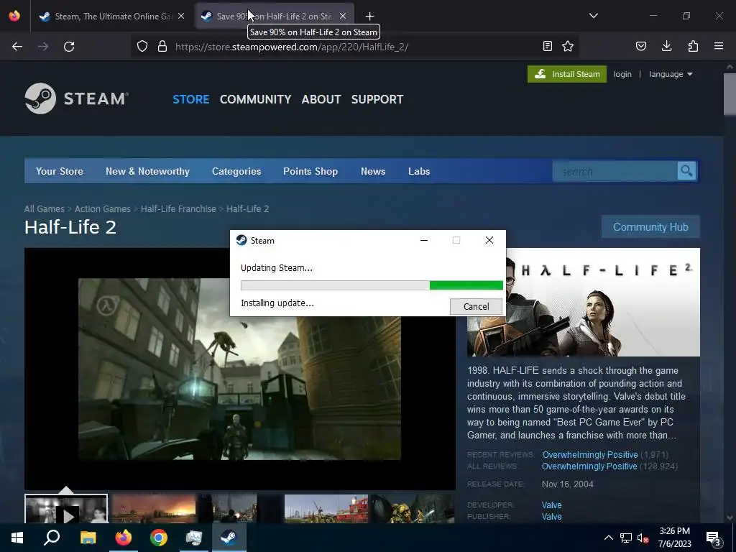Expand the language dropdown
736x552 pixels.
671,74
